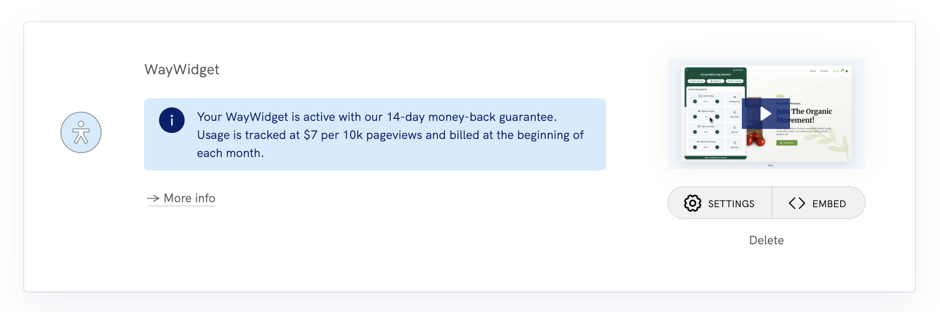Open the SETTINGS button label
Viewport: 940px width, 312px height.
731,204
